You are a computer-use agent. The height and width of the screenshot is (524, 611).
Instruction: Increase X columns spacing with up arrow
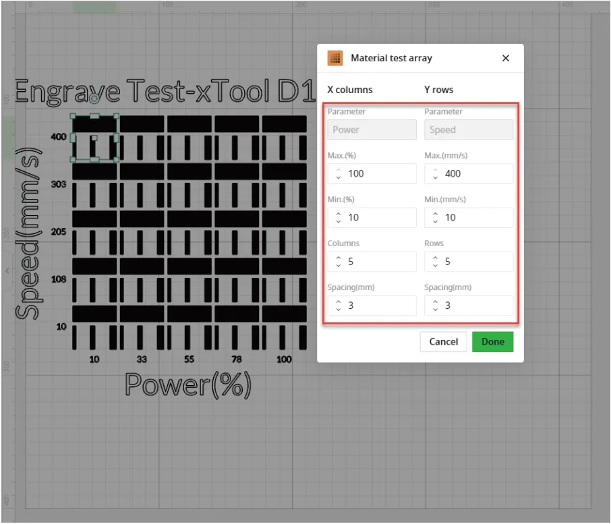click(x=339, y=302)
